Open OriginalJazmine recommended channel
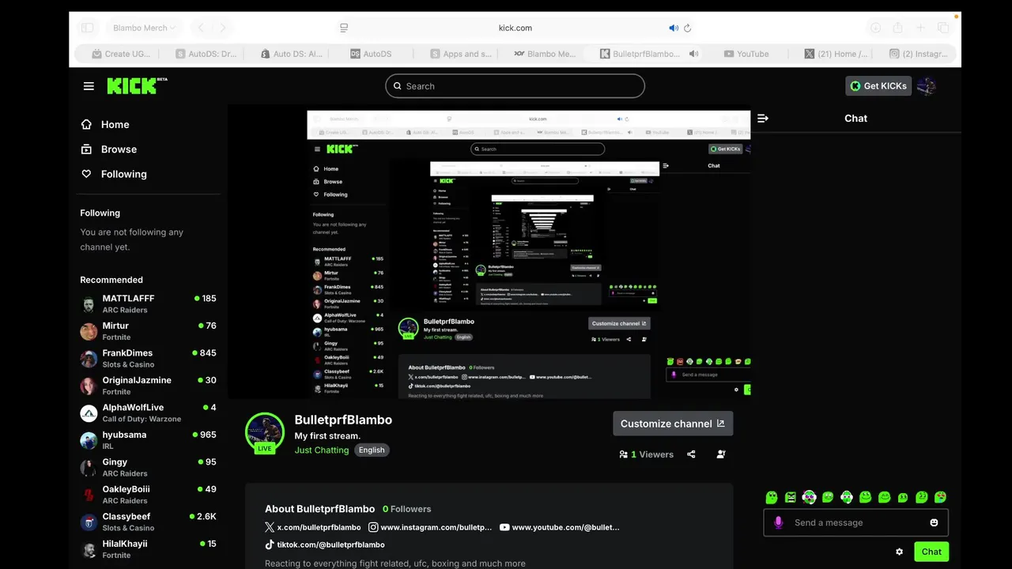This screenshot has width=1012, height=569. (x=148, y=386)
